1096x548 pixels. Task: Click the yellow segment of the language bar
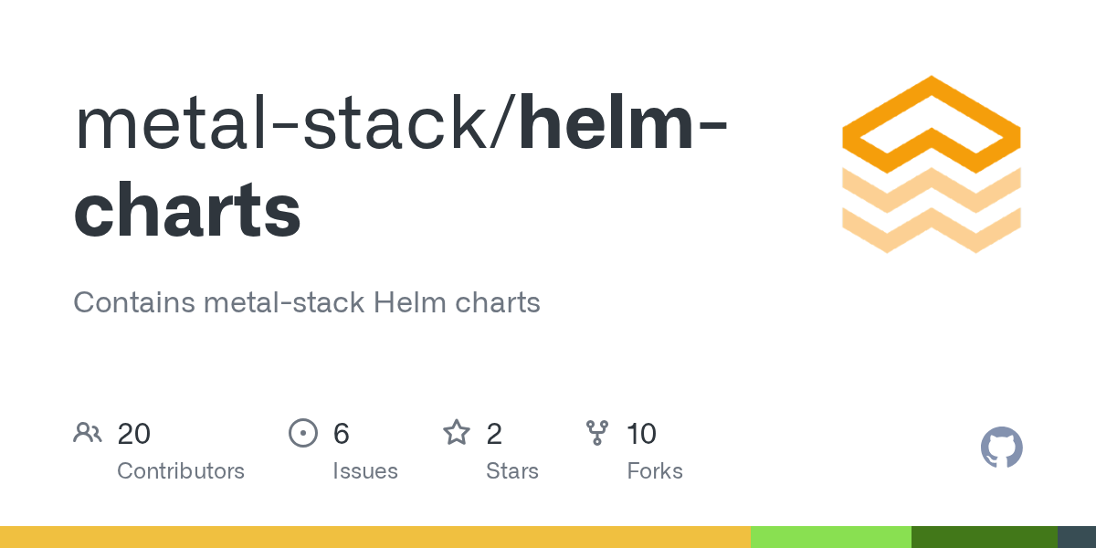click(374, 537)
